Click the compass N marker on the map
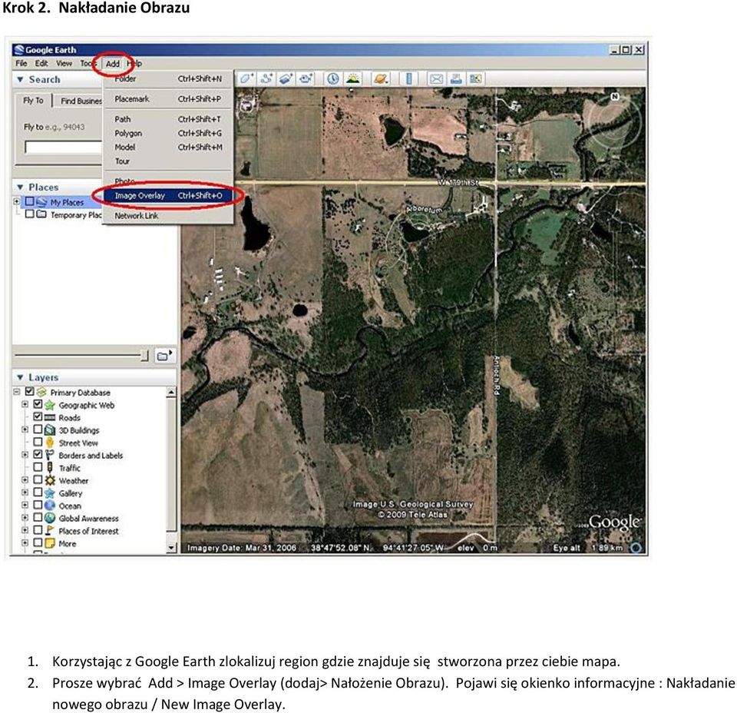The width and height of the screenshot is (737, 713). pyautogui.click(x=614, y=96)
